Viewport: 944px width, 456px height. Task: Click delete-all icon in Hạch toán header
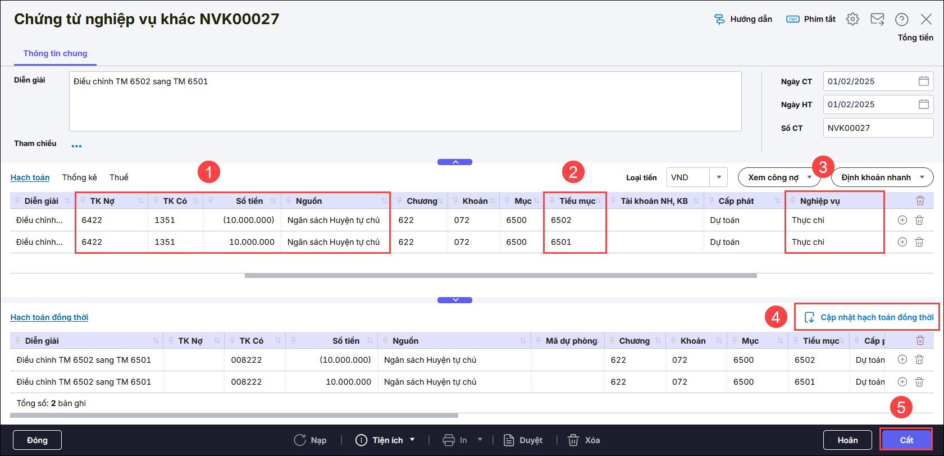coord(920,201)
